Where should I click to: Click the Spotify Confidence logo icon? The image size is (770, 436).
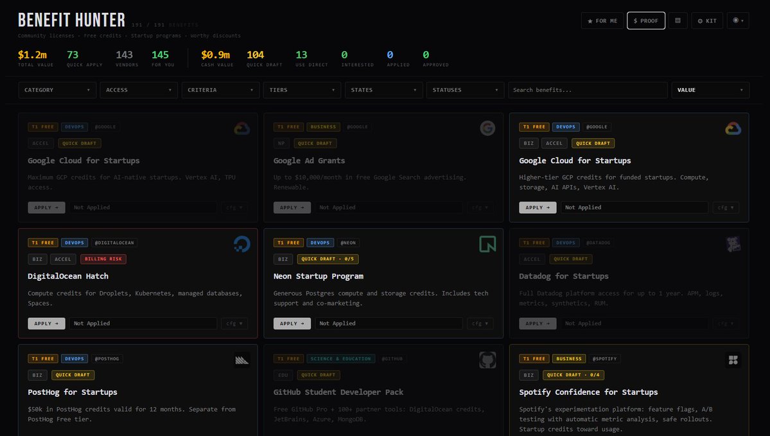pyautogui.click(x=733, y=360)
